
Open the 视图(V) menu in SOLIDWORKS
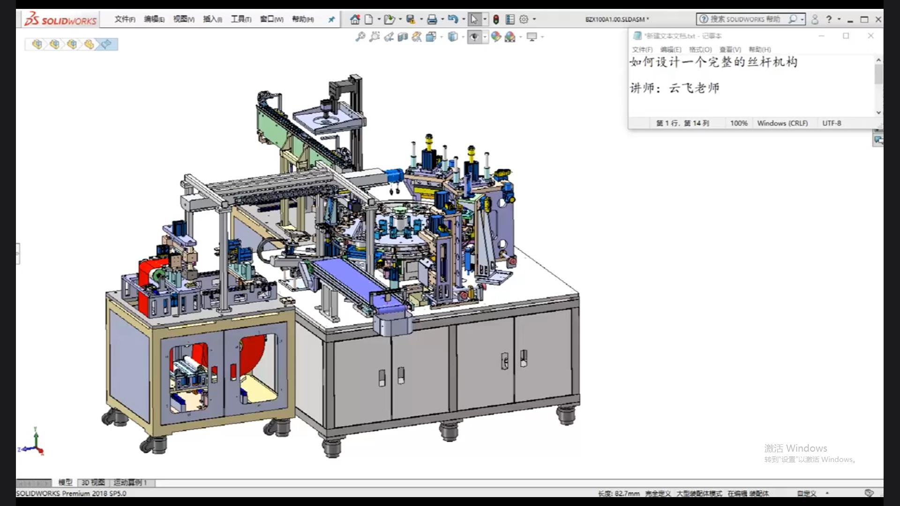click(184, 19)
